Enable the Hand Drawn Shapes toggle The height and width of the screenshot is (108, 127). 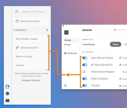85,72
